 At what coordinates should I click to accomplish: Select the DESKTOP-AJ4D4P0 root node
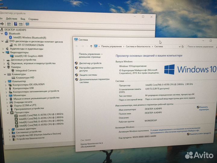tap(15, 30)
